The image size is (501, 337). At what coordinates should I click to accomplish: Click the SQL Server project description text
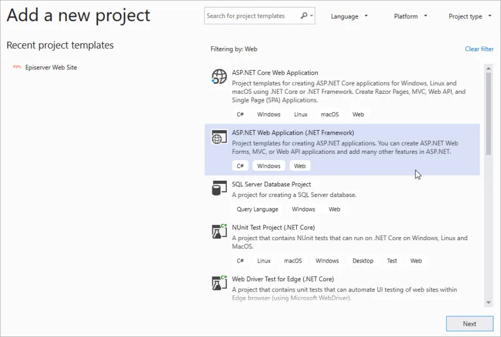(x=294, y=194)
